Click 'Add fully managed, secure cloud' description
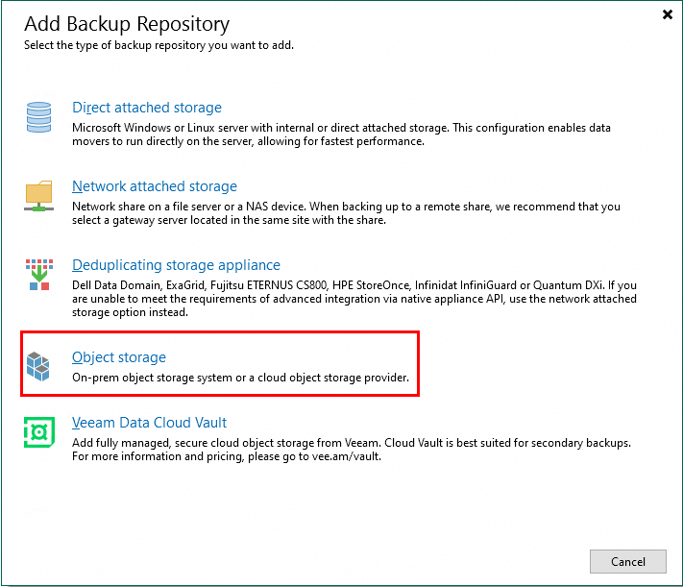The image size is (683, 587). coord(351,450)
